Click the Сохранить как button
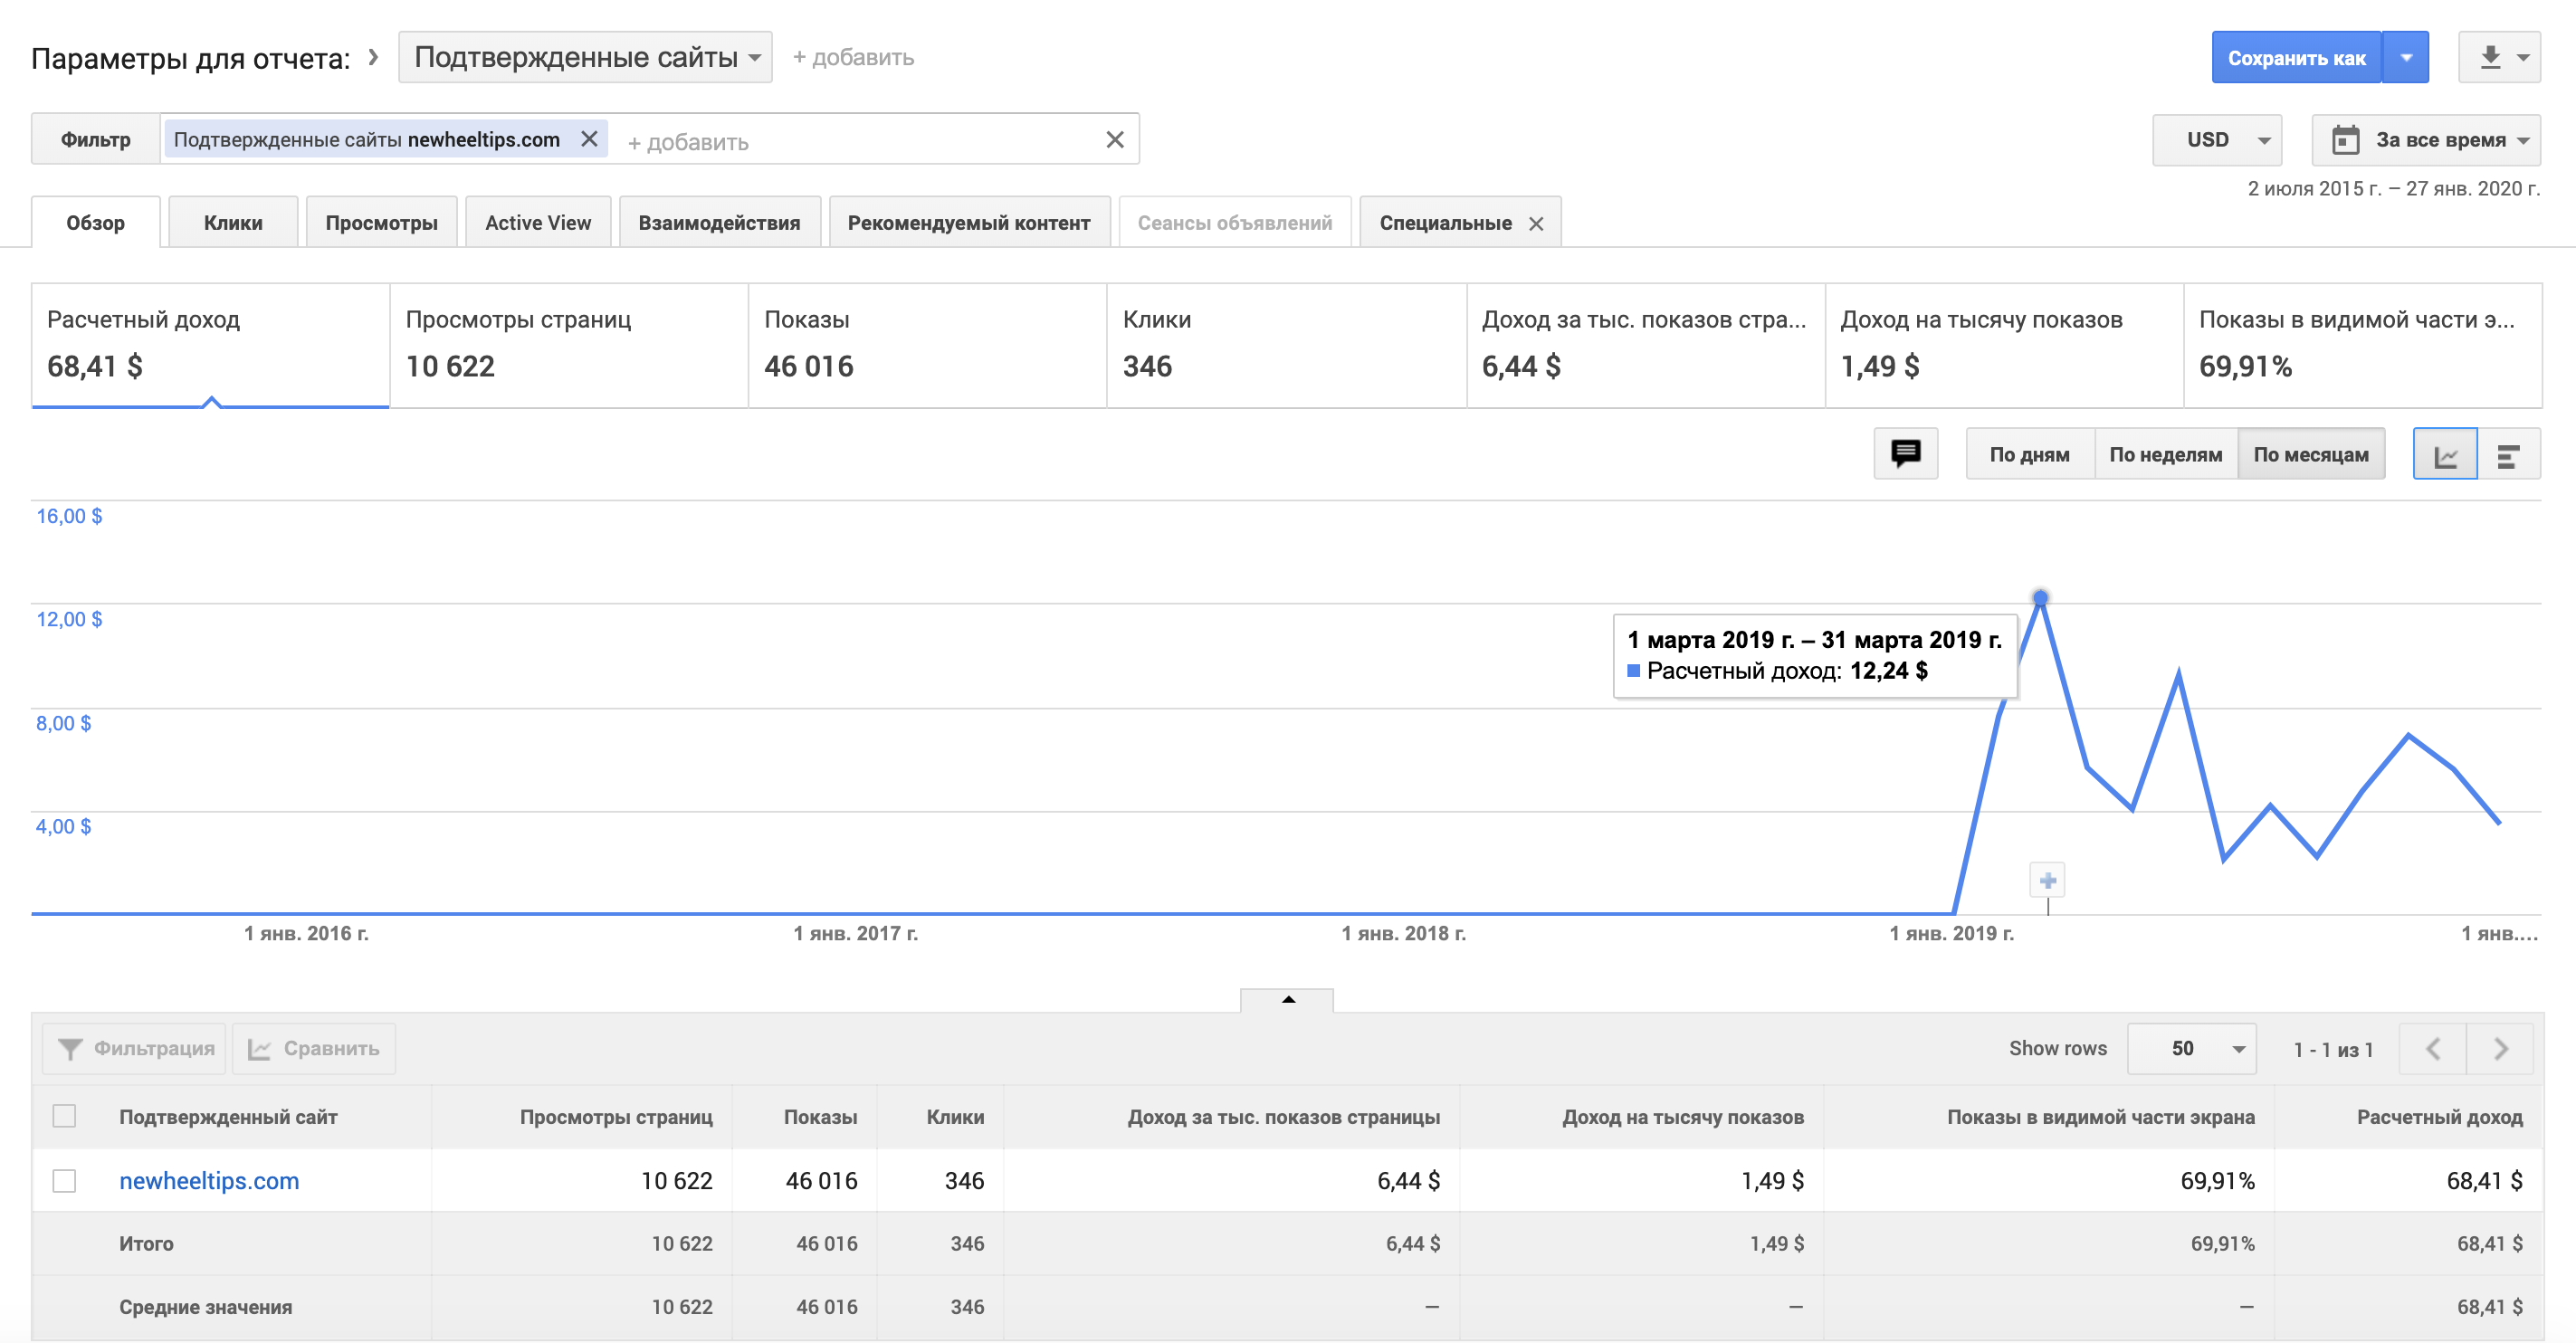This screenshot has height=1343, width=2576. 2296,58
